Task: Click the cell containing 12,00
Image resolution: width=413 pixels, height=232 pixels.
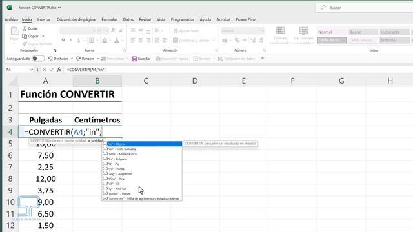Action: (x=46, y=179)
